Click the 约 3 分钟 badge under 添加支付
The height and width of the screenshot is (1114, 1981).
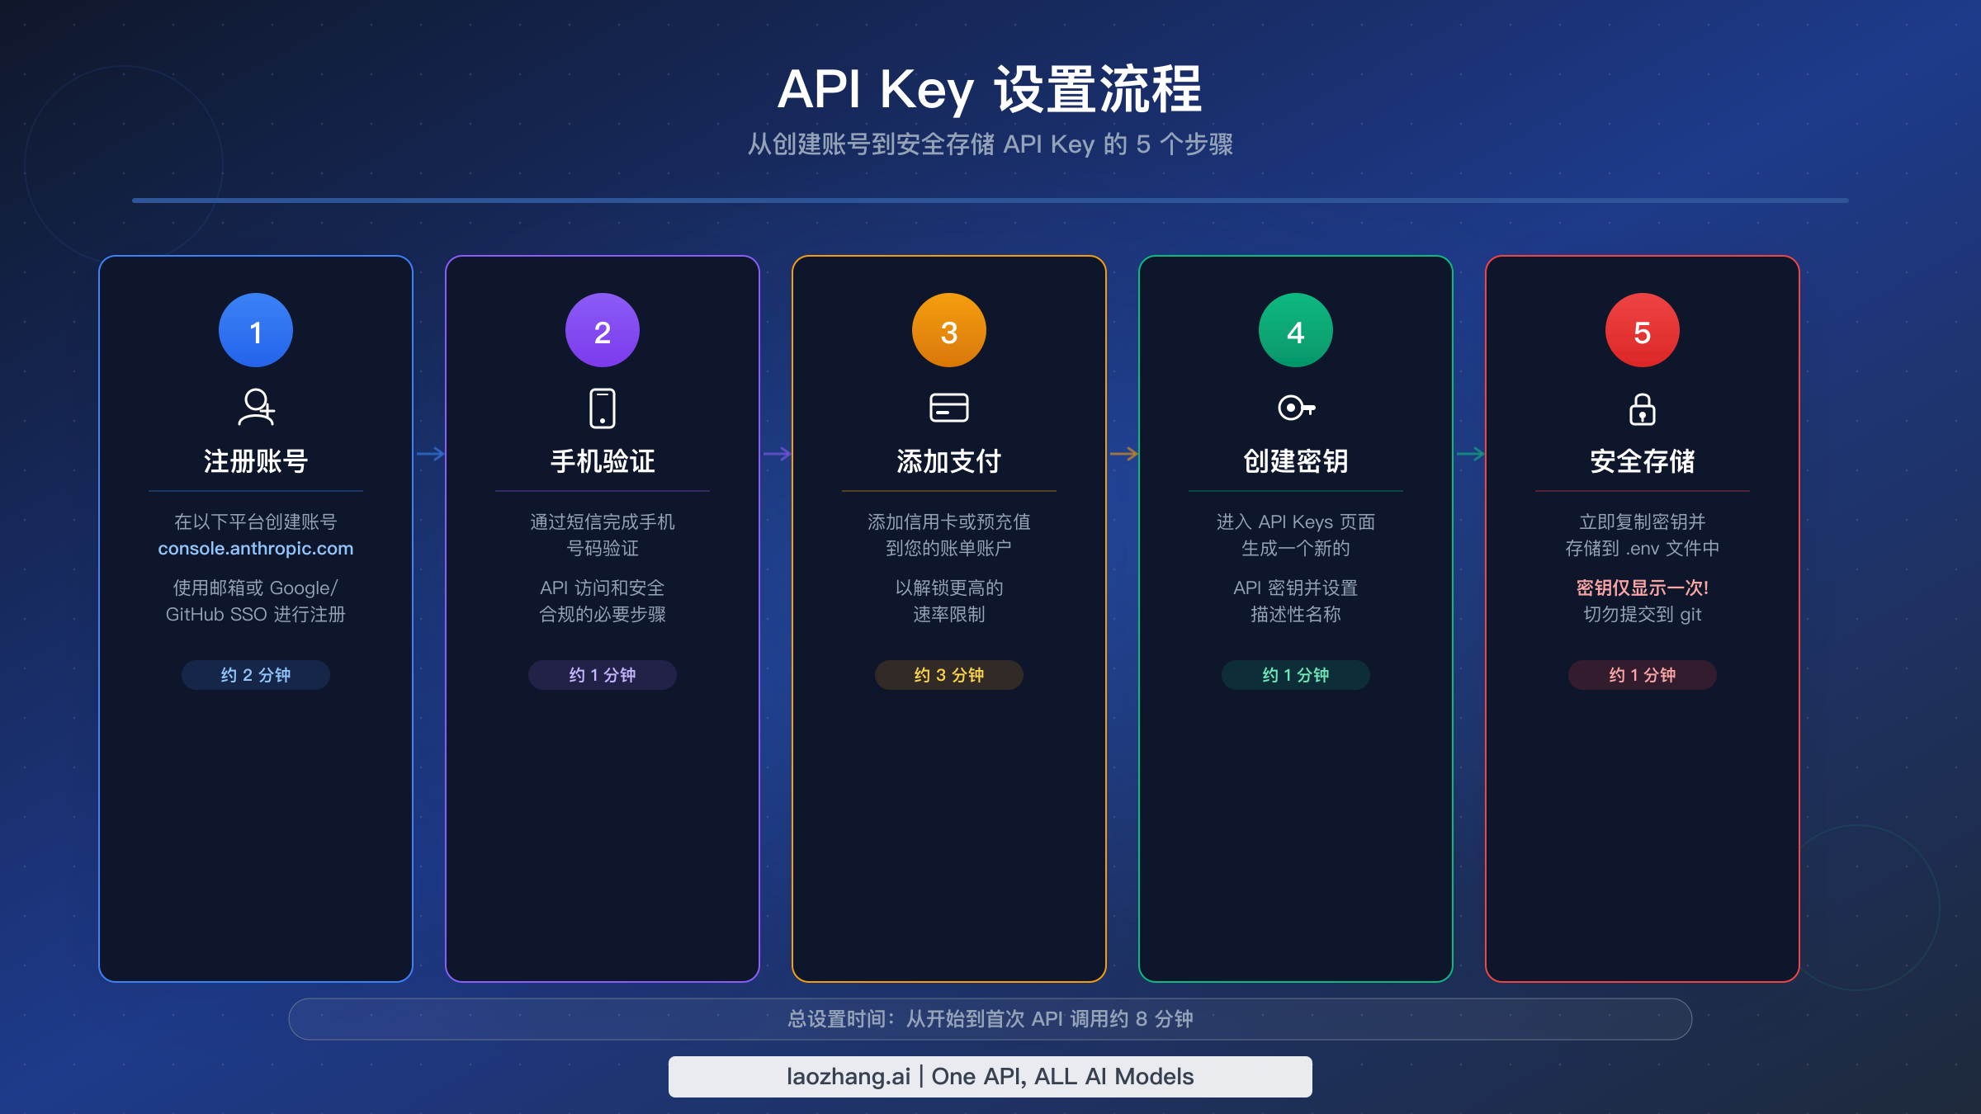pyautogui.click(x=949, y=674)
